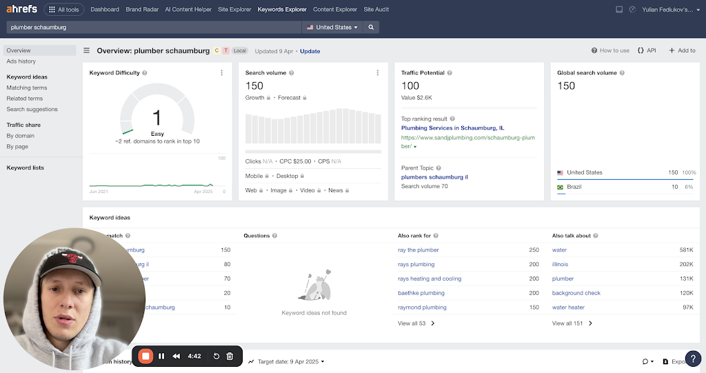Viewport: 706px width, 373px height.
Task: Click rays heating and cooling keyword
Action: click(x=430, y=279)
